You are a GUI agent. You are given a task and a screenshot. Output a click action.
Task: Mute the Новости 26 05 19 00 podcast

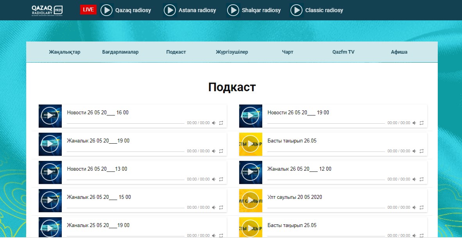point(414,123)
